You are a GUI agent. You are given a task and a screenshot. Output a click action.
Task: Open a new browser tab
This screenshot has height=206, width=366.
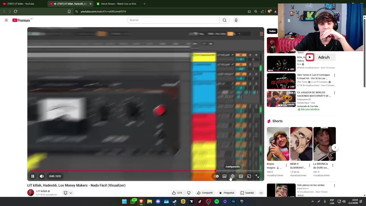(x=144, y=4)
